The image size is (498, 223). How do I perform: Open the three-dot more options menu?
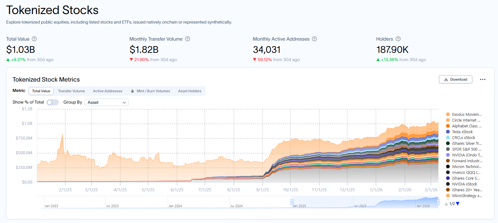click(483, 79)
